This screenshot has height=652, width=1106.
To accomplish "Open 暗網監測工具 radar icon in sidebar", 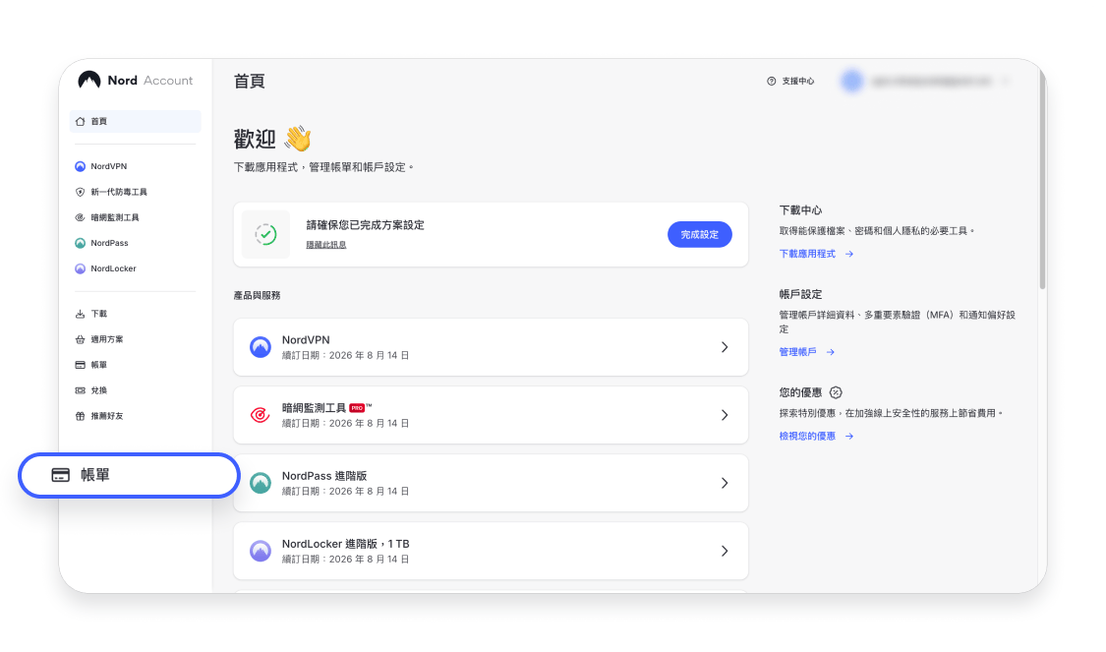I will tap(80, 217).
